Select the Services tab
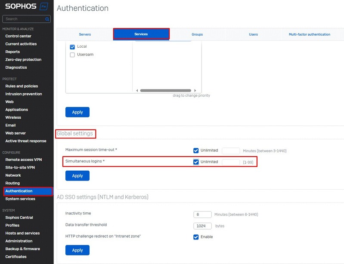Image resolution: width=344 pixels, height=264 pixels. click(141, 34)
